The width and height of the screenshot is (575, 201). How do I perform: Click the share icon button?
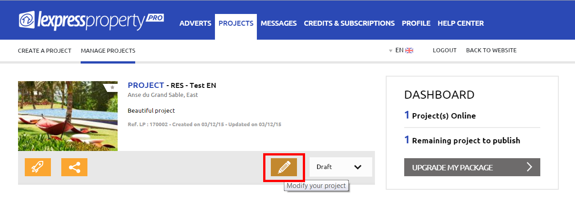pyautogui.click(x=74, y=167)
